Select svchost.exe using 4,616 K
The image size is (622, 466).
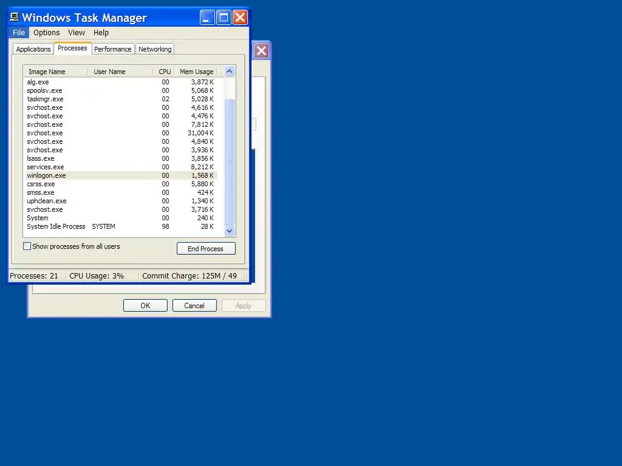pos(121,107)
